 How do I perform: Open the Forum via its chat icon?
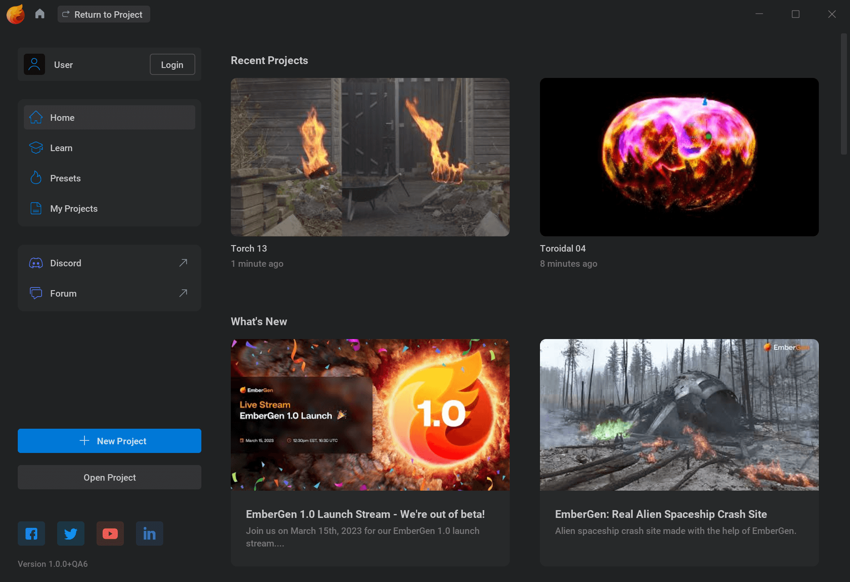click(x=36, y=293)
